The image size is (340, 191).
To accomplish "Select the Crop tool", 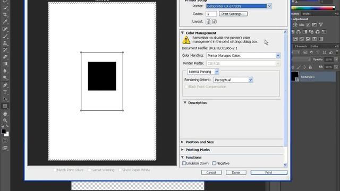I will [5, 15].
